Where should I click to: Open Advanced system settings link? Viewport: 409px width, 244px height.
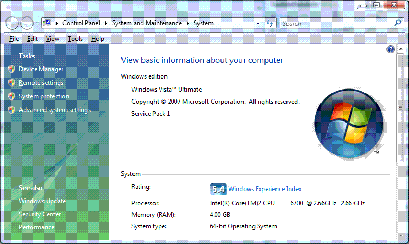[54, 110]
